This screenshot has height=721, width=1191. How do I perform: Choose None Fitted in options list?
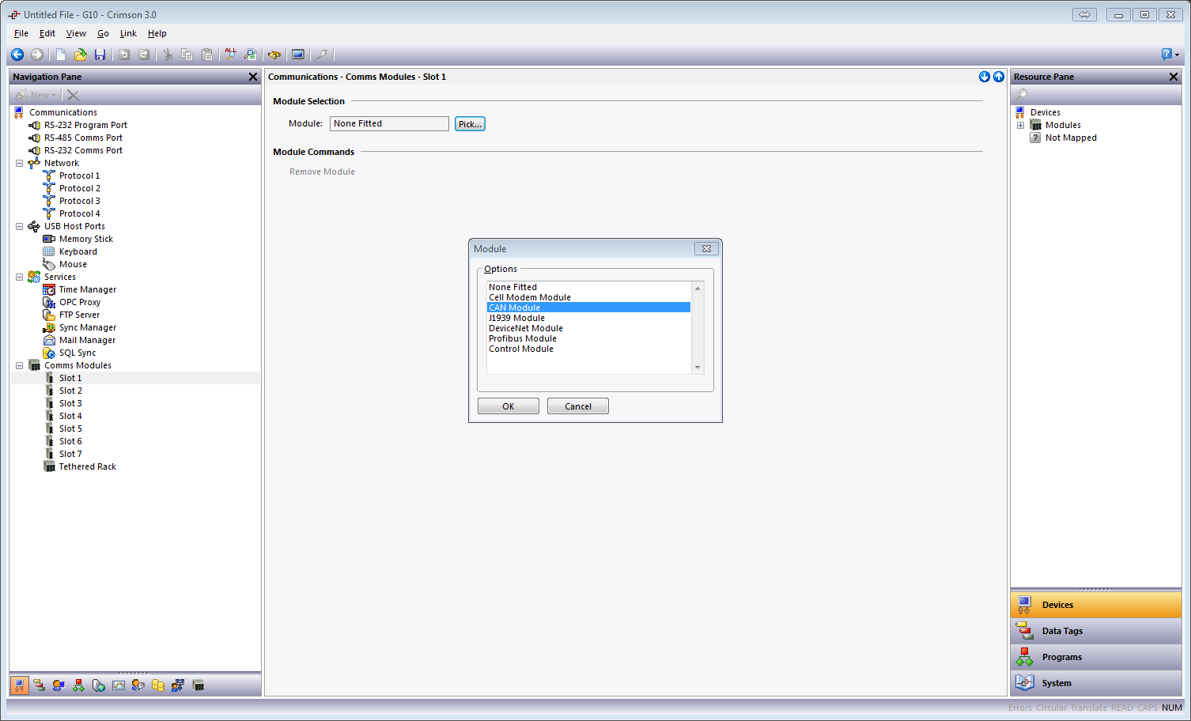(588, 287)
